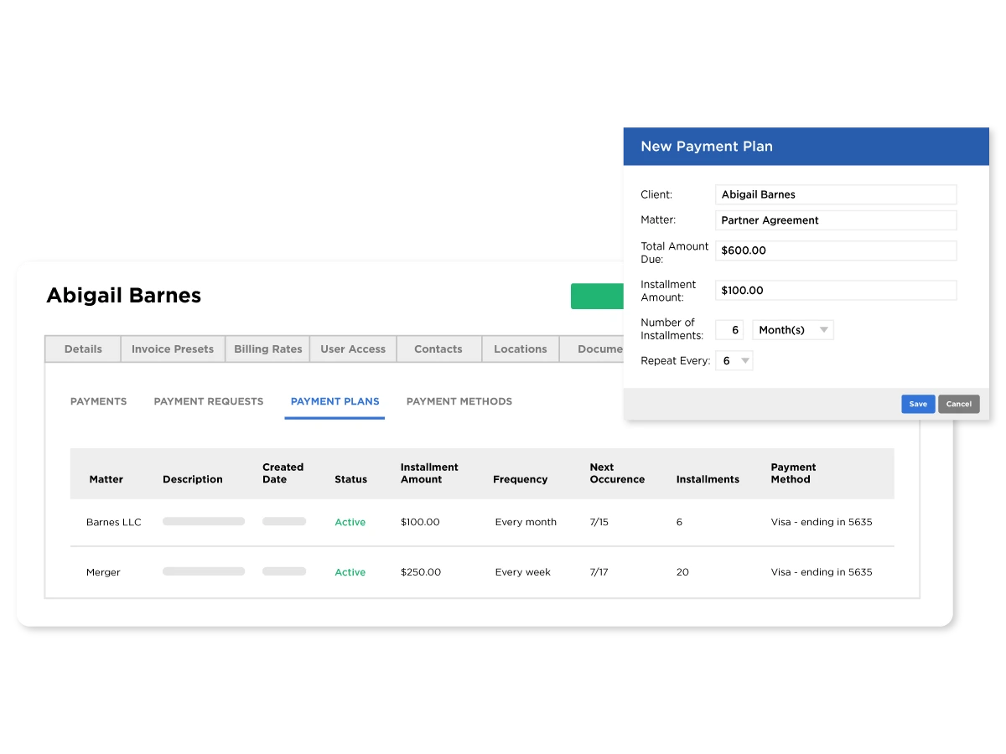Switch to the Payments sub-tab
1006x754 pixels.
(x=99, y=401)
